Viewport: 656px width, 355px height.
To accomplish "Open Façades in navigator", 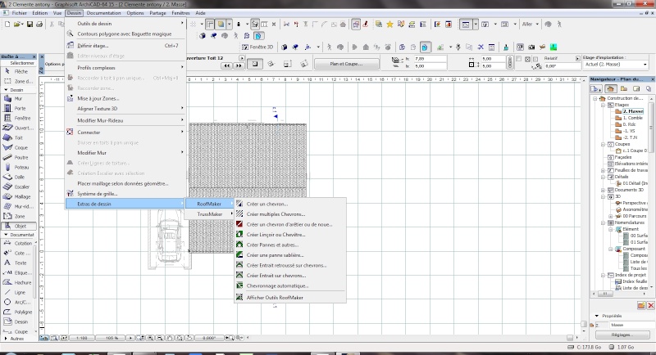I will [x=623, y=157].
